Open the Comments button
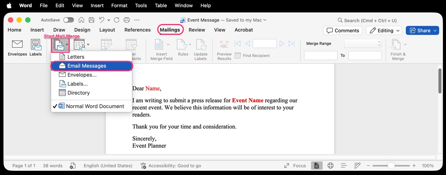 343,30
